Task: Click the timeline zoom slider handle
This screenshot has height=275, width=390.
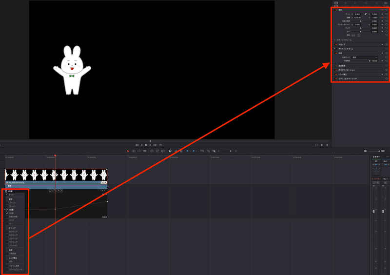Action: point(231,151)
